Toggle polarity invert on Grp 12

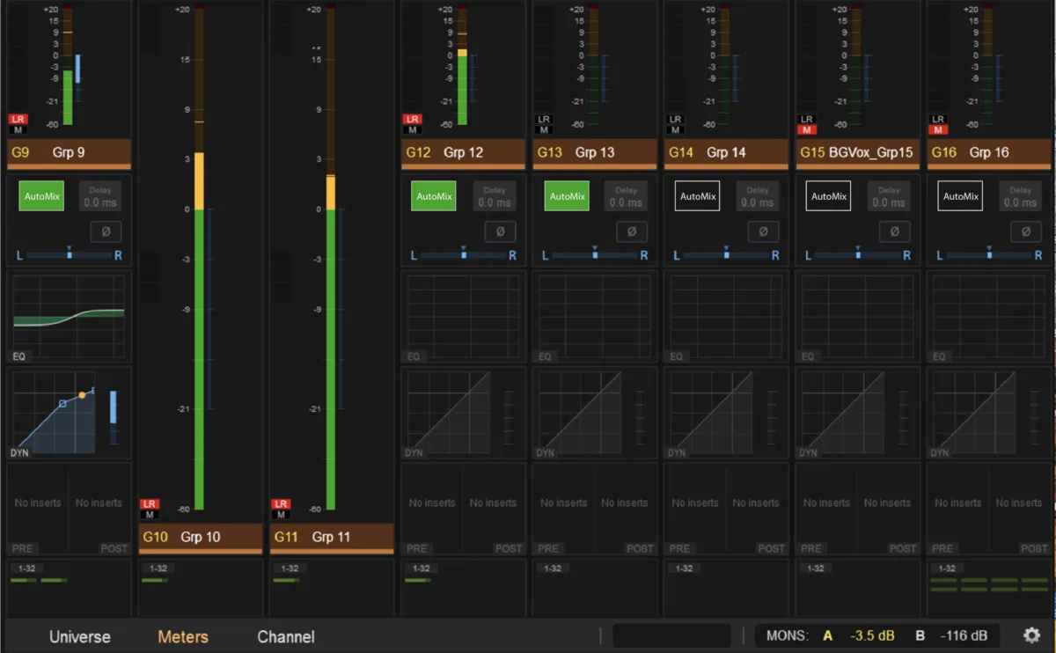point(500,231)
